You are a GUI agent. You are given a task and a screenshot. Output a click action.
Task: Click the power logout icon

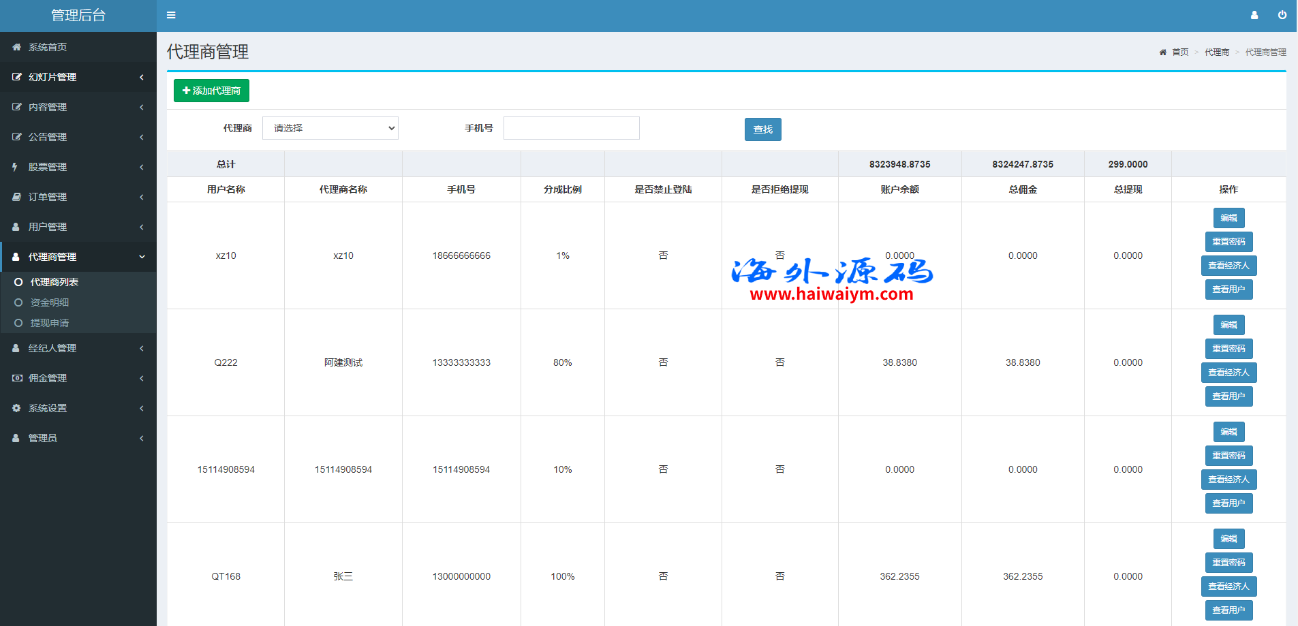tap(1282, 15)
